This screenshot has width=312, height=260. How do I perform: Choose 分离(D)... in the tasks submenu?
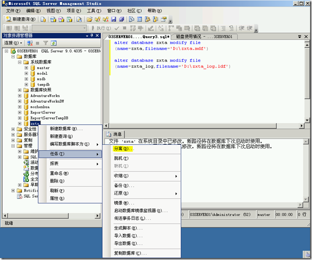pos(142,149)
